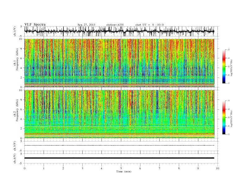This screenshot has width=245, height=189.
Task: Click the "-4" tick on the ch.2 colorbar
Action: tap(228, 109)
